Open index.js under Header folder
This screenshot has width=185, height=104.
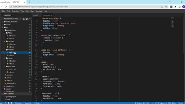(x=11, y=55)
